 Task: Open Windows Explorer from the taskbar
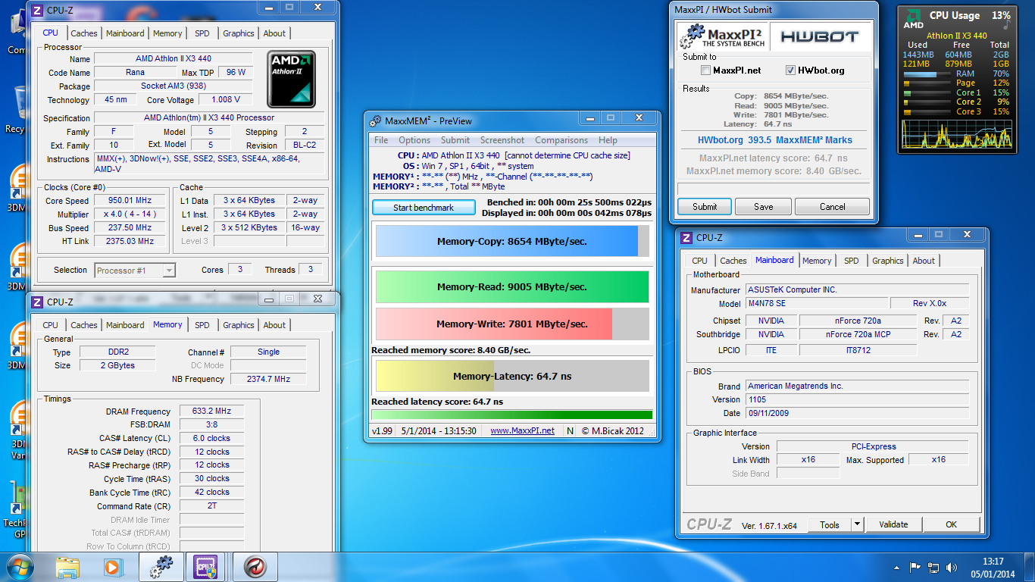click(67, 567)
